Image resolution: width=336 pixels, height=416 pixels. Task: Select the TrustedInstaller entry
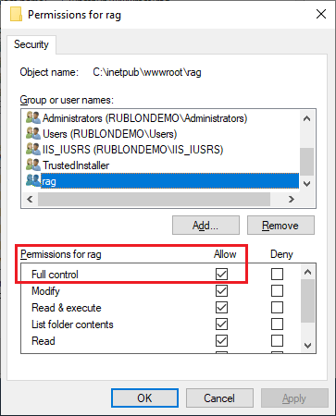[x=76, y=165]
